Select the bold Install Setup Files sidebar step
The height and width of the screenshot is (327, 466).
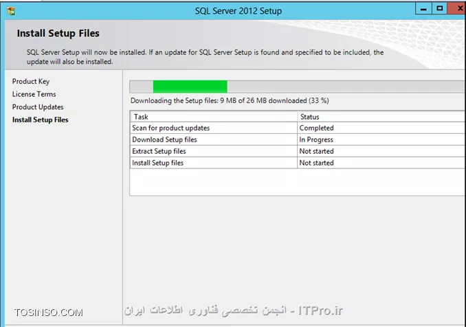pyautogui.click(x=40, y=120)
